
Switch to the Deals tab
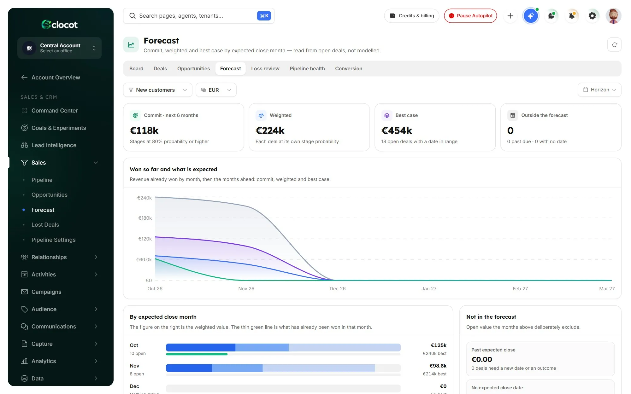click(160, 69)
